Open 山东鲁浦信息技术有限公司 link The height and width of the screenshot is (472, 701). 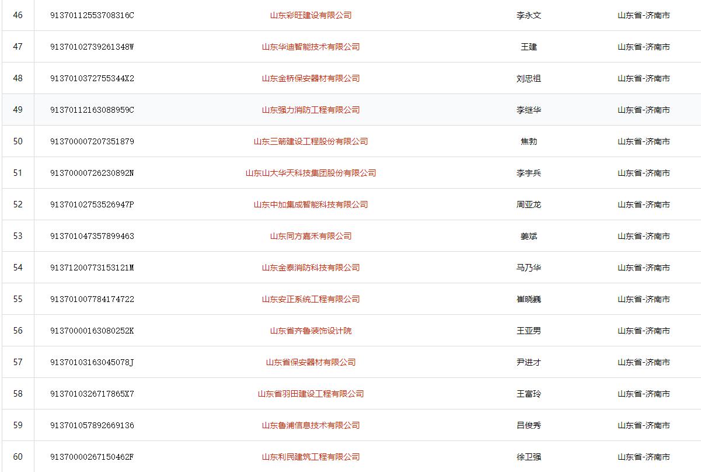(x=311, y=425)
